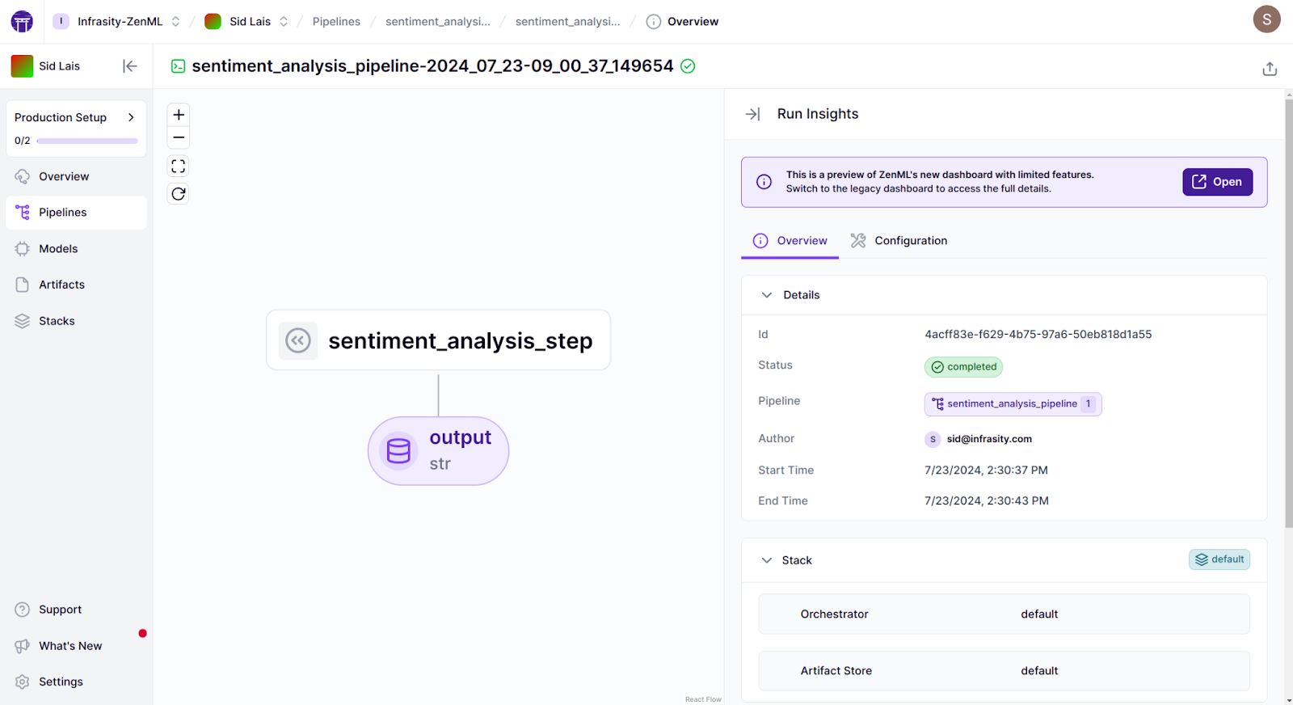Screen dimensions: 1293x705
Task: Open Artifacts in the sidebar
Action: [61, 285]
